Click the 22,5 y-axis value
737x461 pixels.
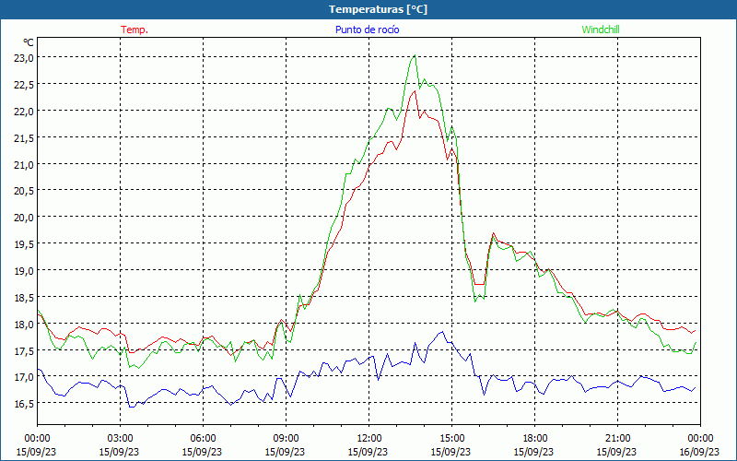coord(25,84)
